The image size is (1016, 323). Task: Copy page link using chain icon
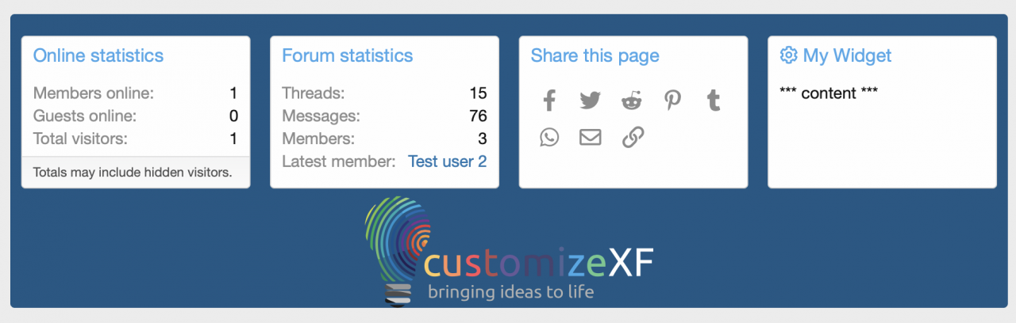(632, 138)
